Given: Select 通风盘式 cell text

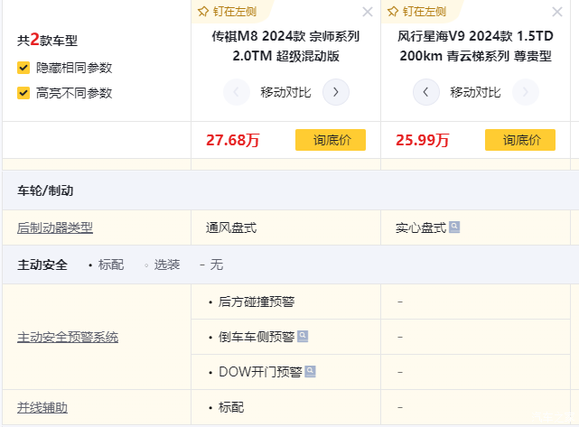Looking at the screenshot, I should click(231, 227).
